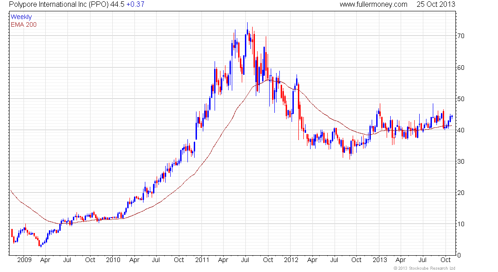Click the 2009 year label on time axis
This screenshot has width=498, height=272.
click(24, 260)
